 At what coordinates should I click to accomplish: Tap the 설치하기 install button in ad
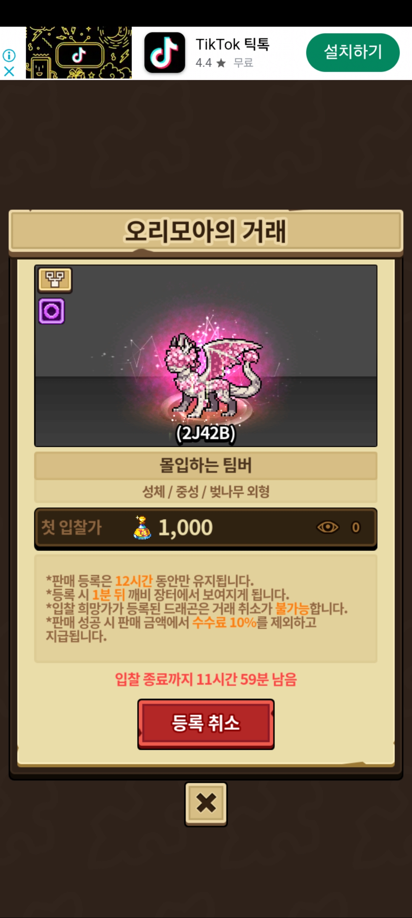click(353, 52)
